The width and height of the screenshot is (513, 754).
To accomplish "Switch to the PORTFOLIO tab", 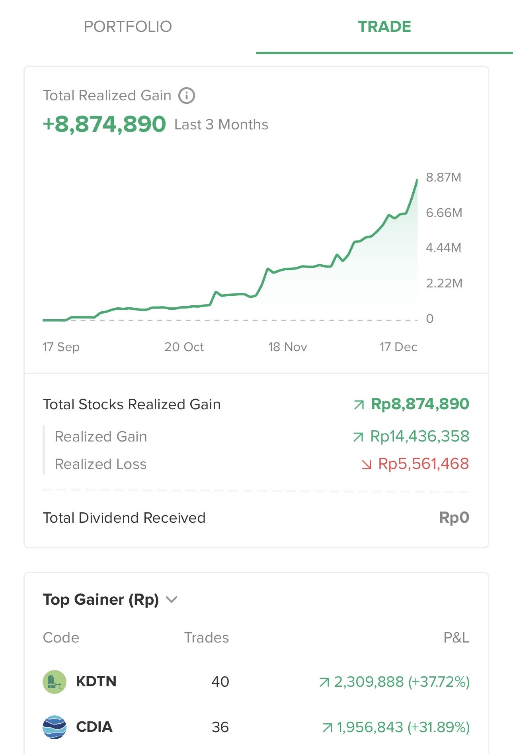I will tap(128, 27).
